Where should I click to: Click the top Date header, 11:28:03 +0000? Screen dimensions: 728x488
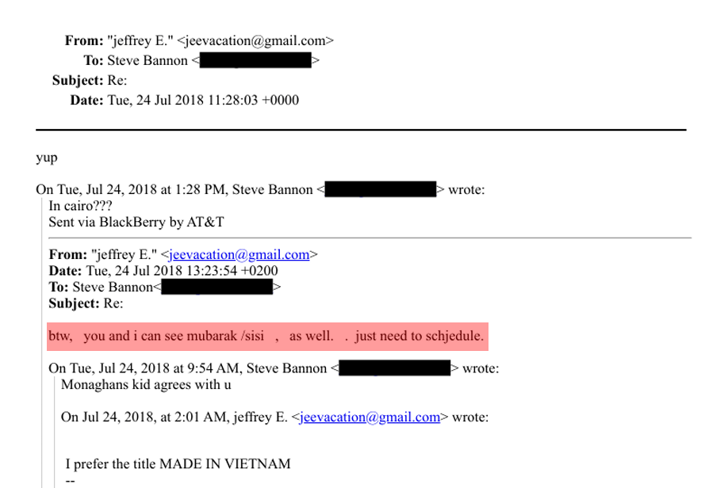click(x=202, y=100)
